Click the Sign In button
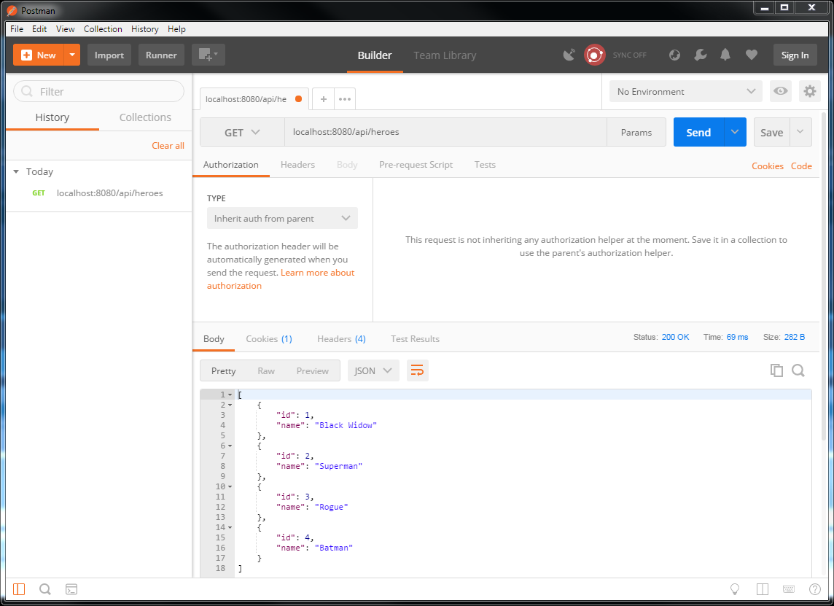The height and width of the screenshot is (606, 834). [795, 55]
